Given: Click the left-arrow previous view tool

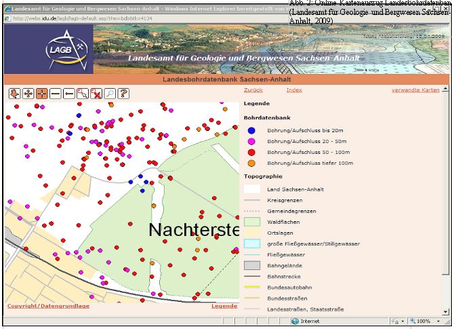Looking at the screenshot, I should click(x=68, y=94).
